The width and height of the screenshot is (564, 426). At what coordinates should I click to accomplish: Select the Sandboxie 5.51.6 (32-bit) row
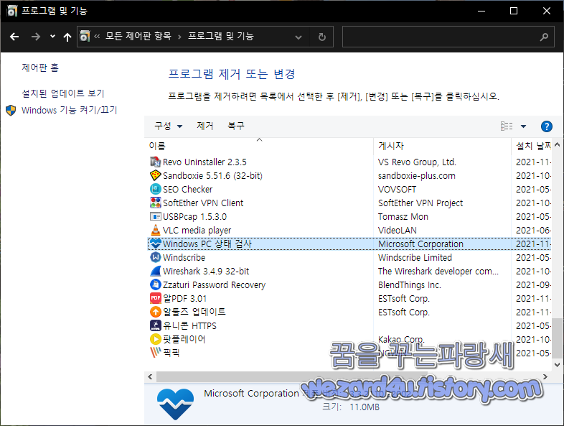[349, 176]
